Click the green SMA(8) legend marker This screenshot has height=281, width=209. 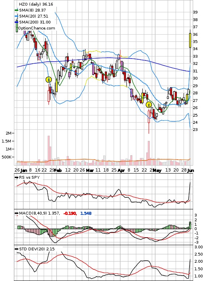click(16, 10)
